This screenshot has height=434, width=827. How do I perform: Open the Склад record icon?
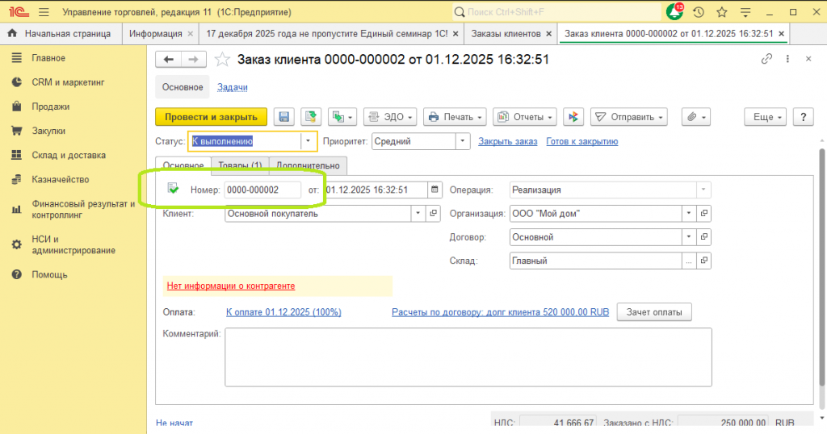point(703,261)
